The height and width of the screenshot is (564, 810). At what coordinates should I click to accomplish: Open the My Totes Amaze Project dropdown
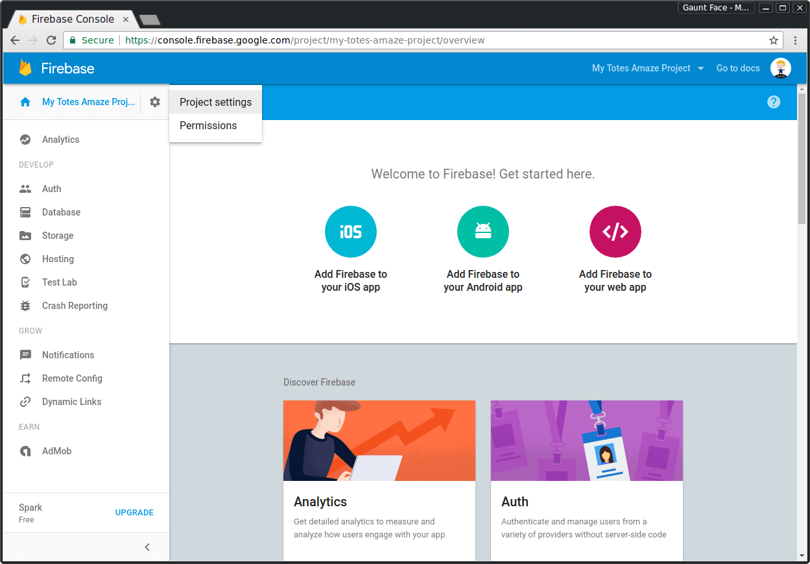(x=647, y=68)
